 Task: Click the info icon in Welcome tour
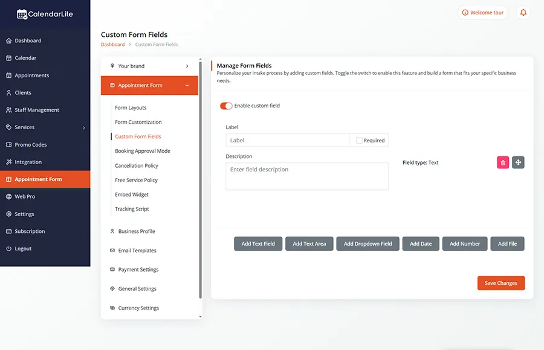[465, 13]
